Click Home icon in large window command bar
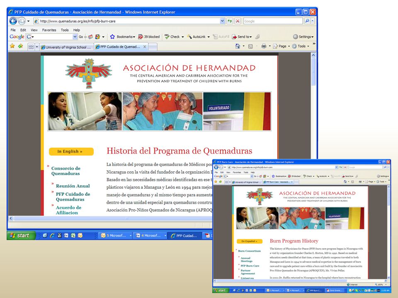This screenshot has width=398, height=298. point(238,46)
